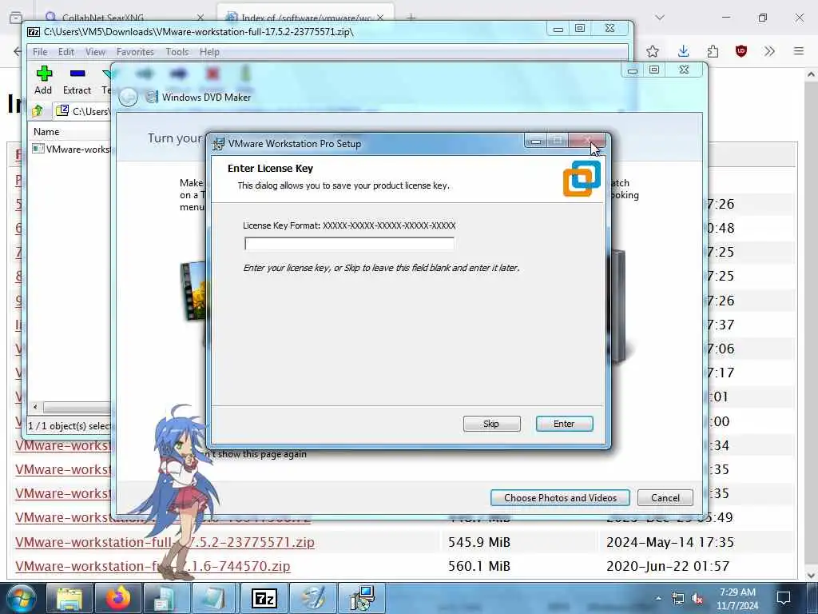The height and width of the screenshot is (614, 818).
Task: Open the notification center icon
Action: click(x=784, y=598)
